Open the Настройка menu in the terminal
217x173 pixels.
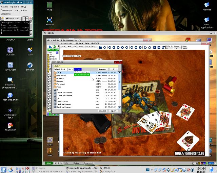pos(21,10)
